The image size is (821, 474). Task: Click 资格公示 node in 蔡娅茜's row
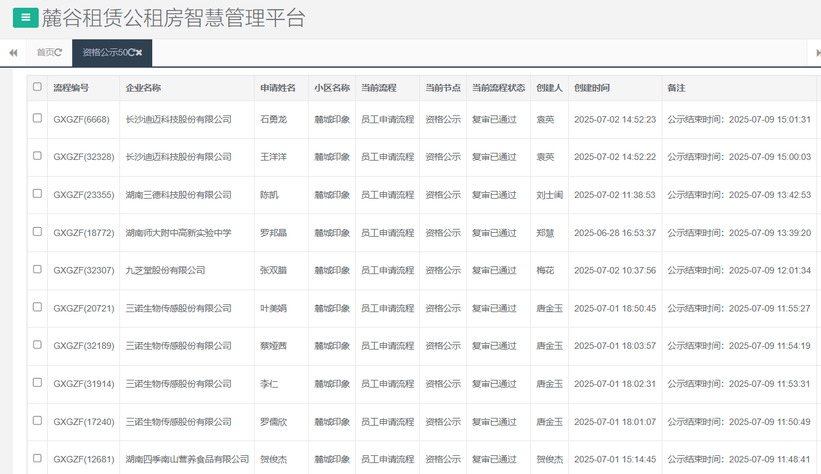coord(442,346)
